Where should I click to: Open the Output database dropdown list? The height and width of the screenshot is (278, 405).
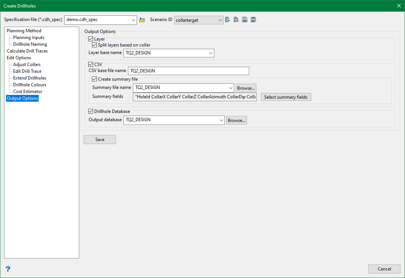[221, 120]
